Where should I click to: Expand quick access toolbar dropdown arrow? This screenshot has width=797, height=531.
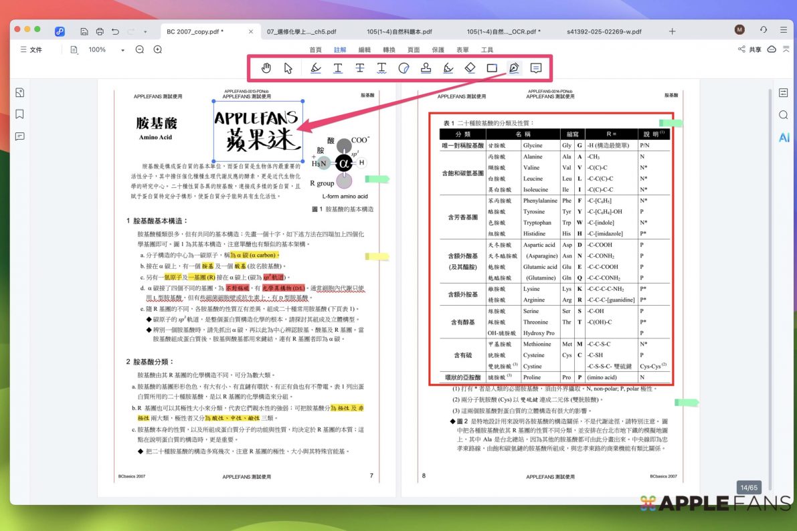pos(145,31)
